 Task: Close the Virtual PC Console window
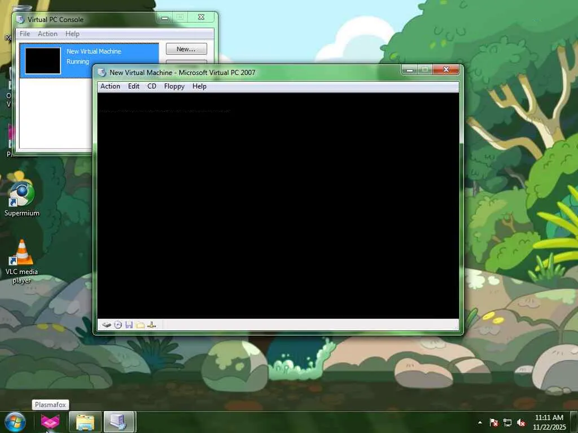tap(201, 17)
